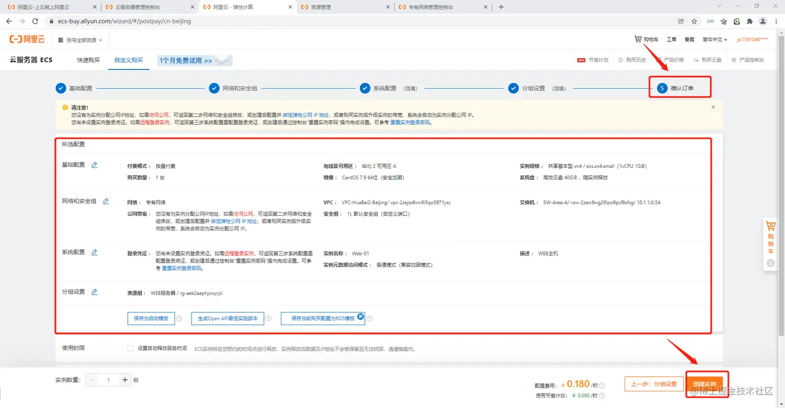Edit the 系统配置 section via pencil icon
Image resolution: width=785 pixels, height=408 pixels.
tap(94, 252)
